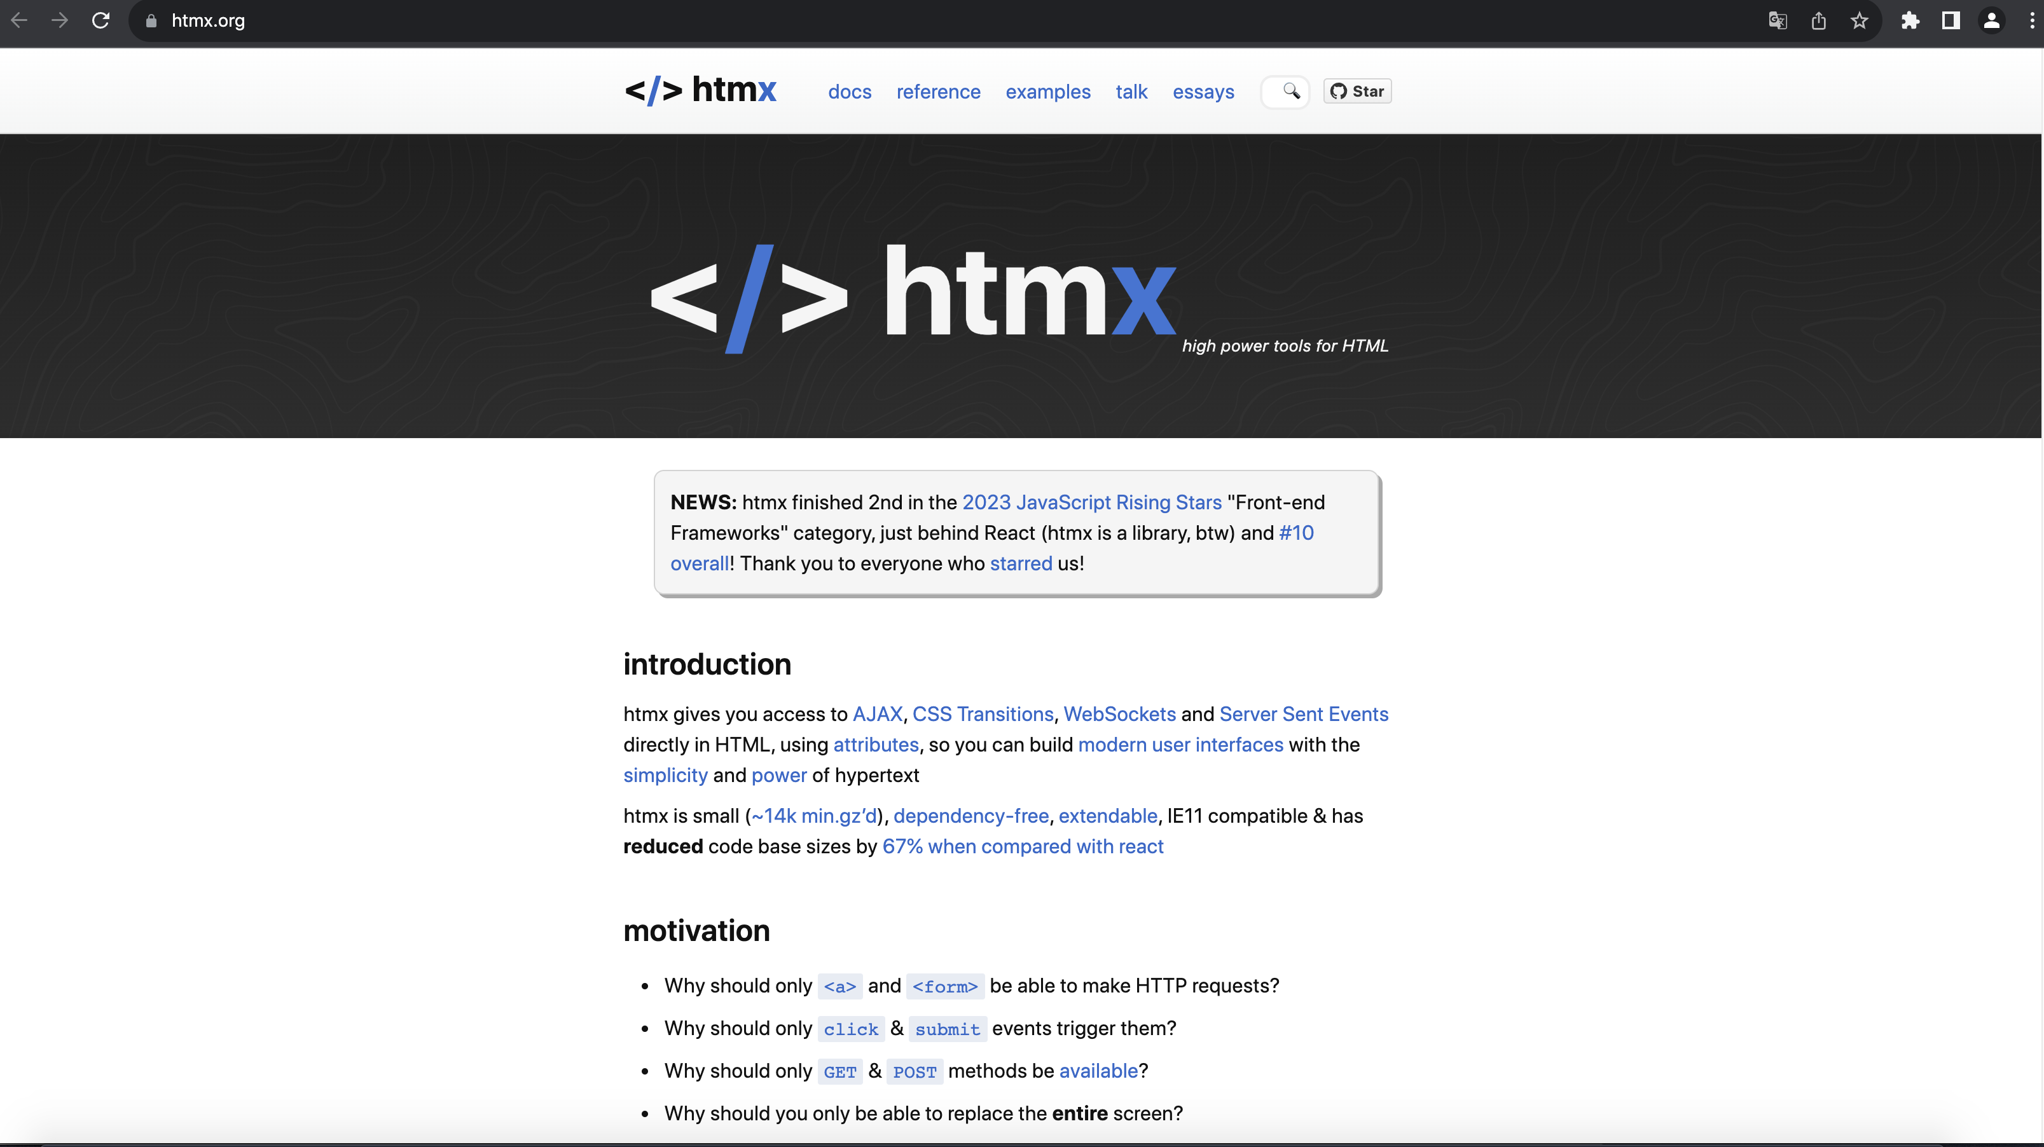Open the Chrome three-dot menu

(2032, 20)
